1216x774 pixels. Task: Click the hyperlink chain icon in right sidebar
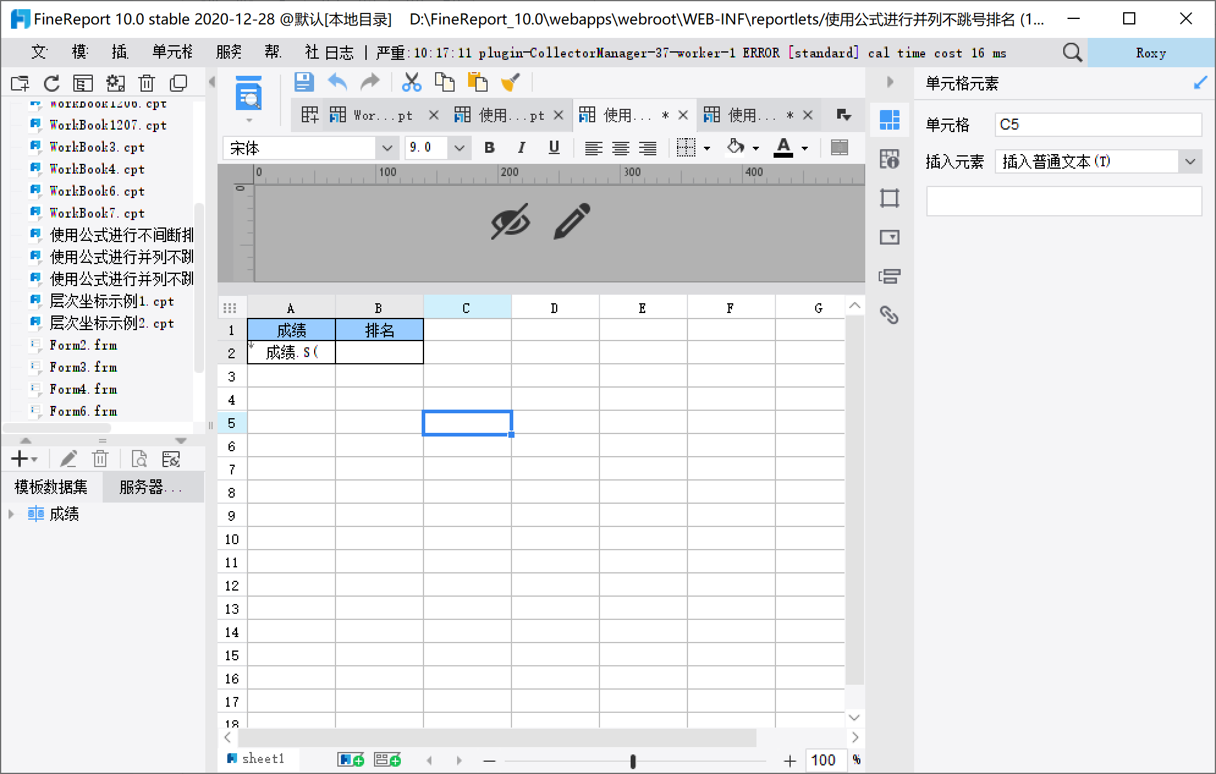pyautogui.click(x=889, y=315)
